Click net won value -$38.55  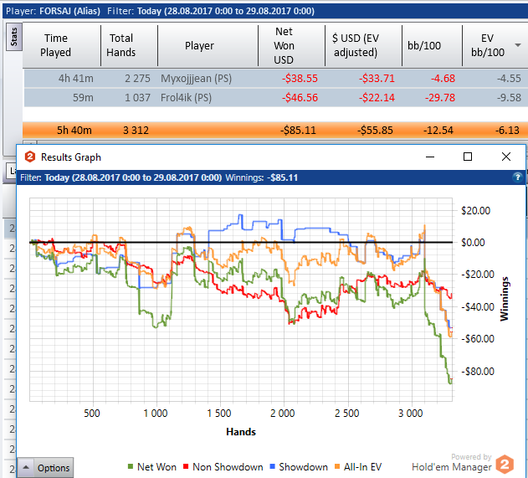pos(300,79)
